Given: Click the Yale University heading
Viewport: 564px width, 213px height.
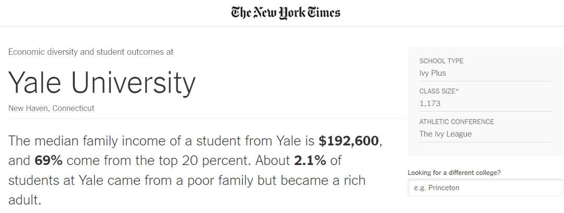Looking at the screenshot, I should 102,83.
